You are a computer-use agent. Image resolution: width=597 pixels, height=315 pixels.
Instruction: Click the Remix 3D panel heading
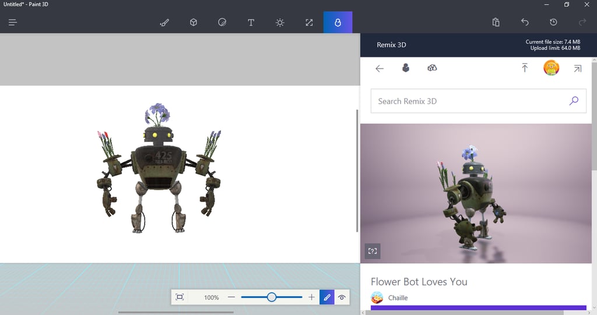pos(391,45)
